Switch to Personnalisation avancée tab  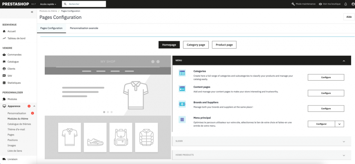84,28
